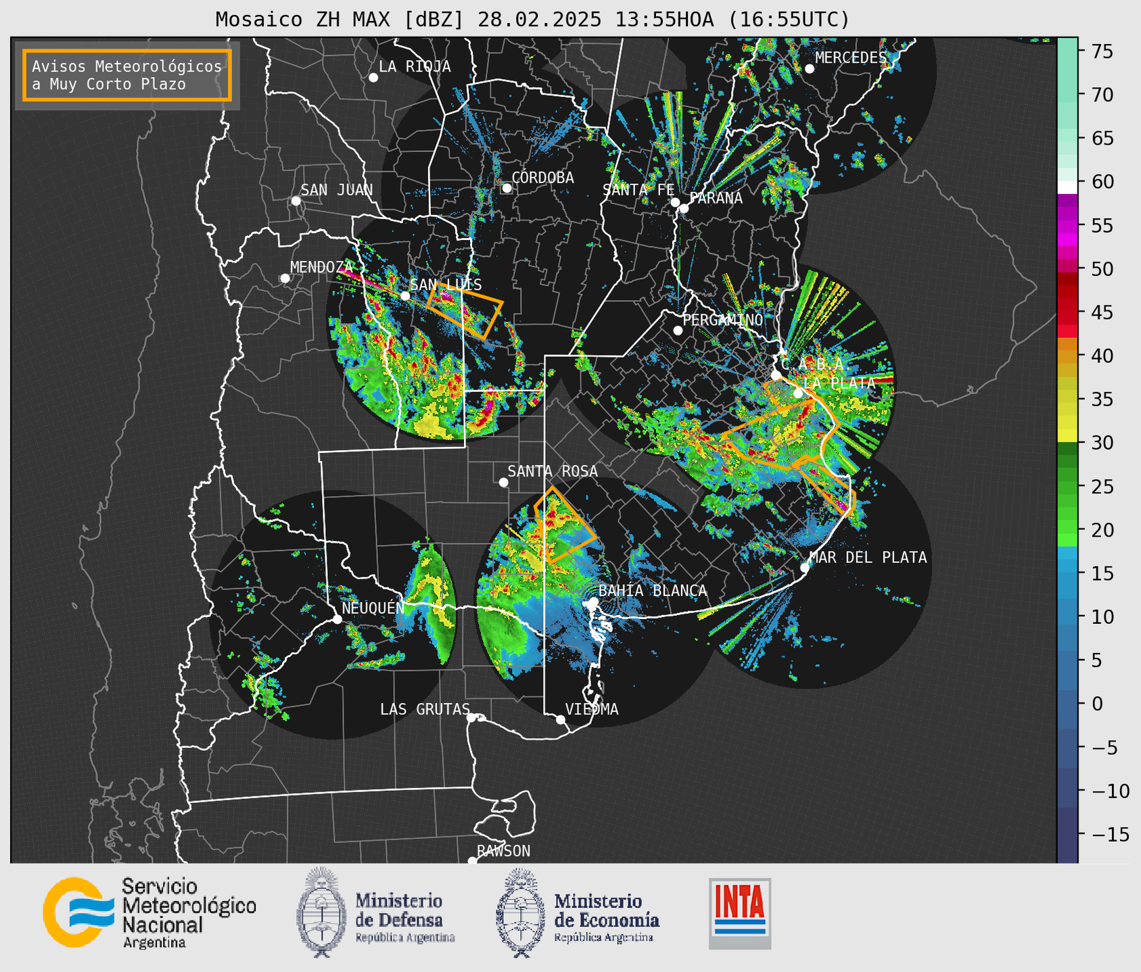Click the 50 dBZ scale label

tap(1102, 269)
